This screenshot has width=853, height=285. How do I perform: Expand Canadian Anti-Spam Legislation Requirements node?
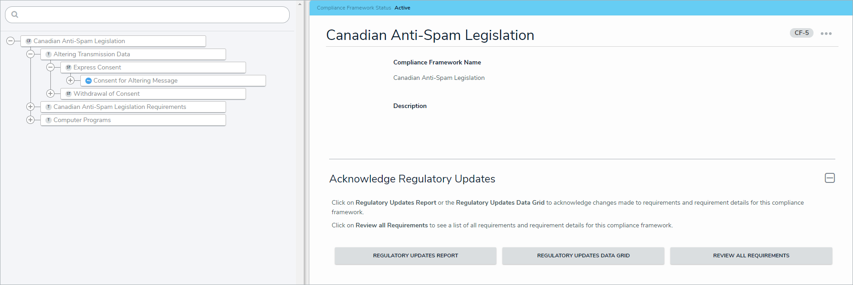[x=30, y=107]
